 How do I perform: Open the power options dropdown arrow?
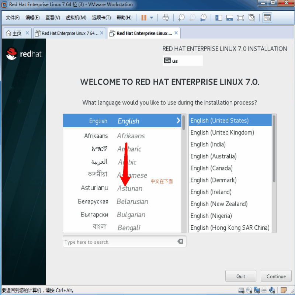[x=152, y=18]
